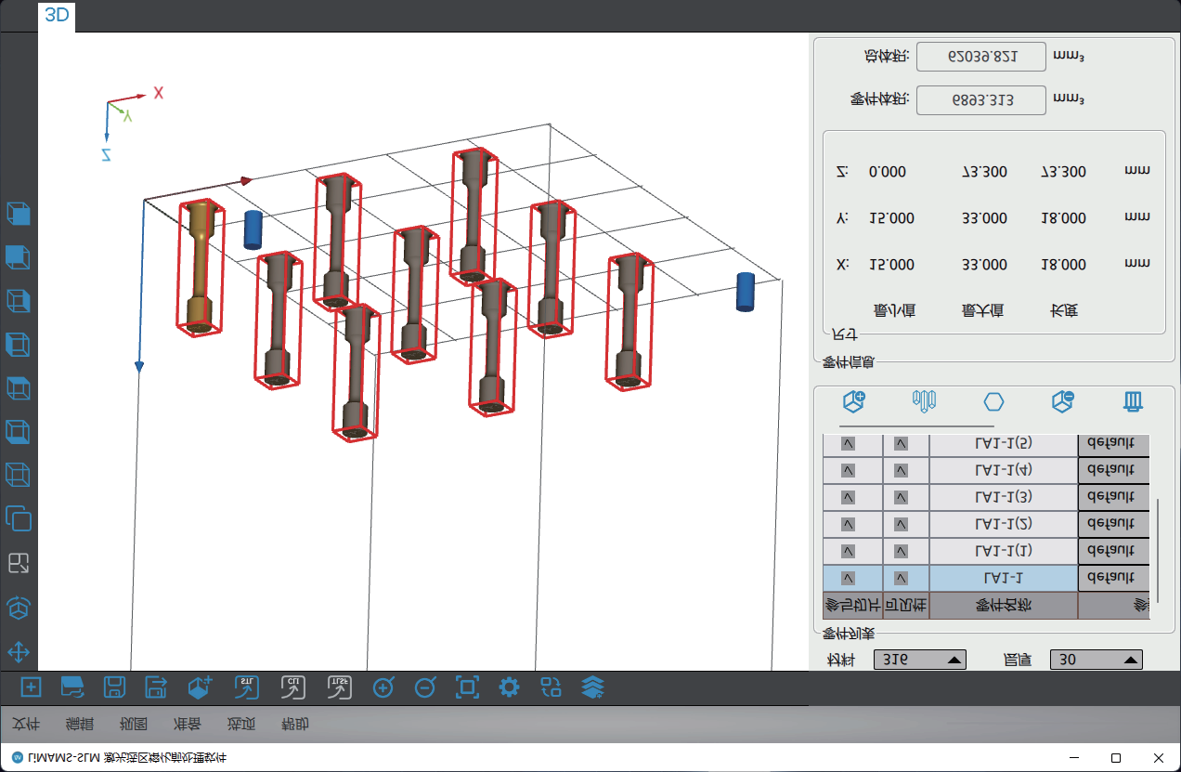Toggle 参与切片 checkbox for row LA1-1(2)
Image resolution: width=1181 pixels, height=772 pixels.
point(850,524)
